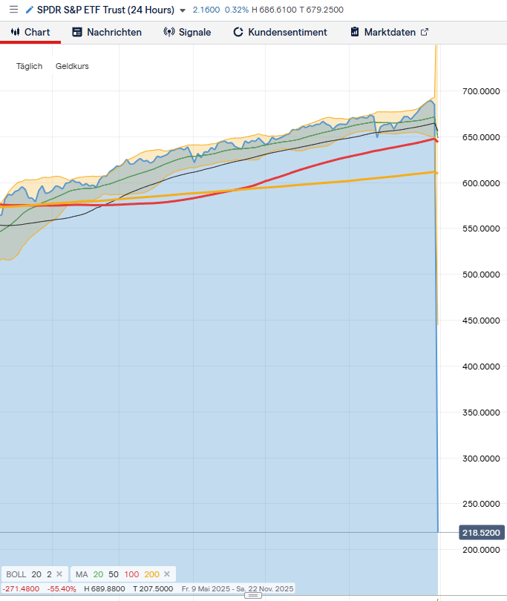This screenshot has width=507, height=601.
Task: Click the -271.4800 change value
Action: tap(21, 588)
